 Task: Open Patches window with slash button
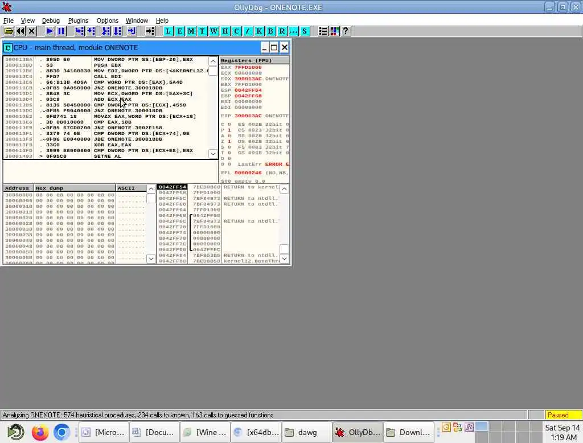[248, 31]
